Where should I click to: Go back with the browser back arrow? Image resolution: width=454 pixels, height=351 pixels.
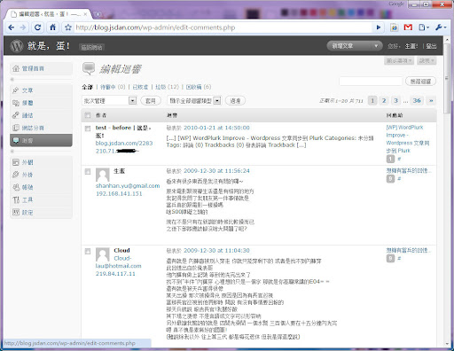point(12,27)
